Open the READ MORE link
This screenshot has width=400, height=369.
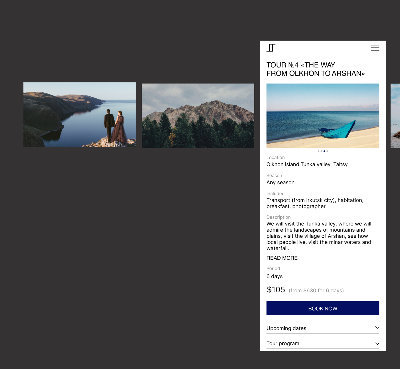coord(282,258)
